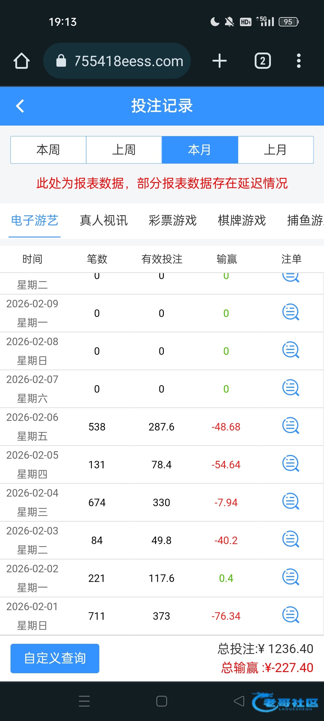
Task: Select the 本周 time range
Action: 48,150
